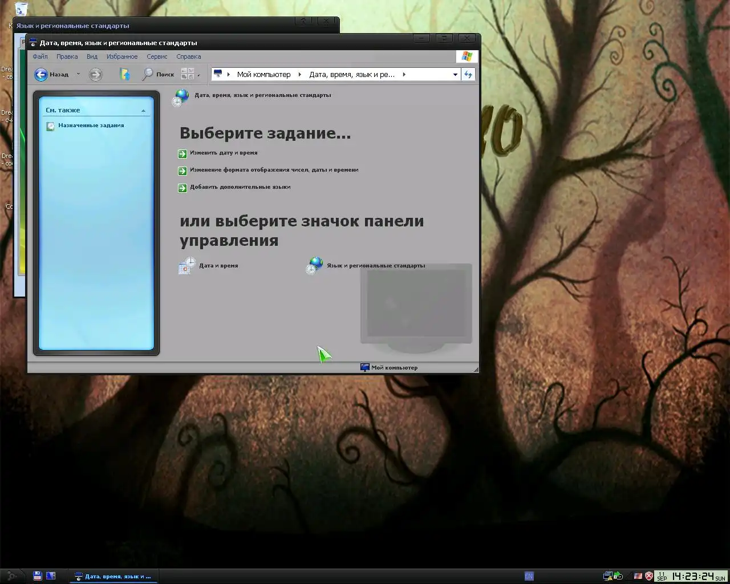Image resolution: width=730 pixels, height=584 pixels.
Task: Open the address bar dropdown arrow
Action: (455, 74)
